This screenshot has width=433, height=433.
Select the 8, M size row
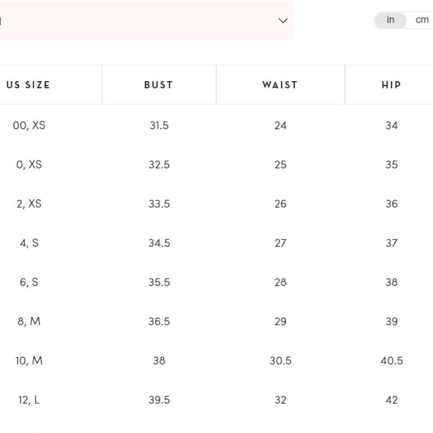(216, 321)
